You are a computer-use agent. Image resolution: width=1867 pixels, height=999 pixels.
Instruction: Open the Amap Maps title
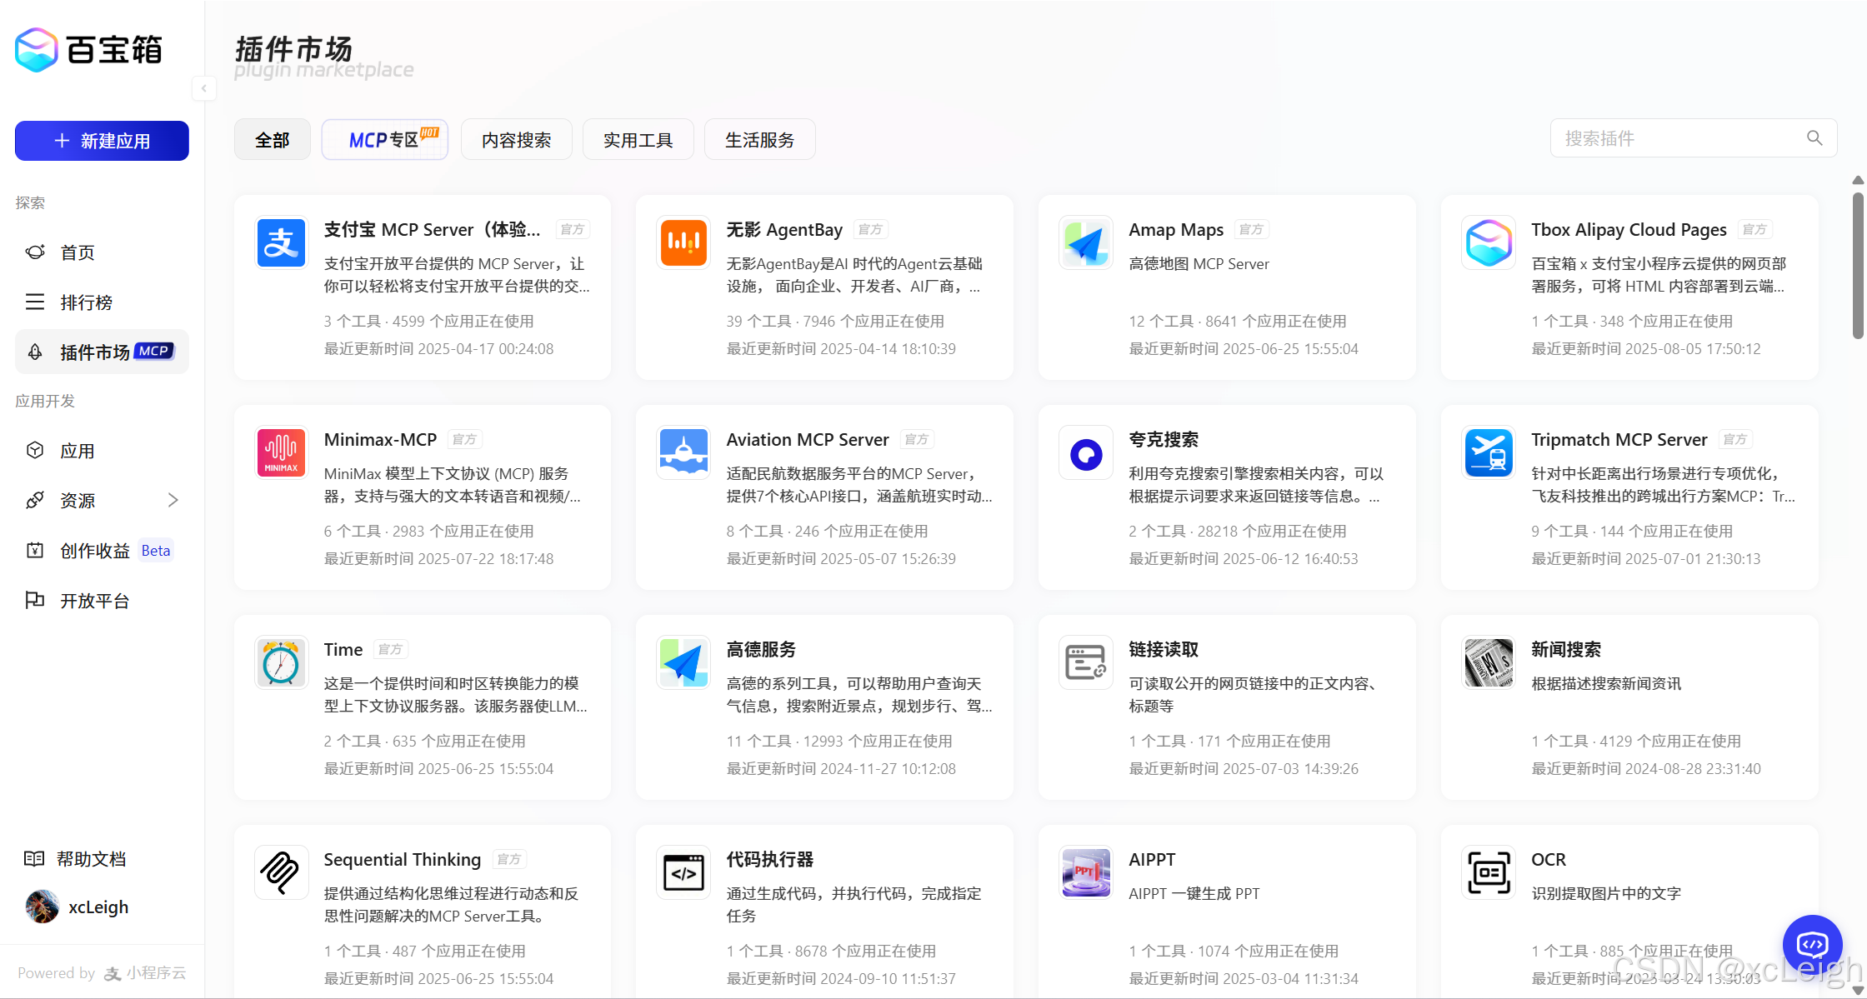point(1176,229)
